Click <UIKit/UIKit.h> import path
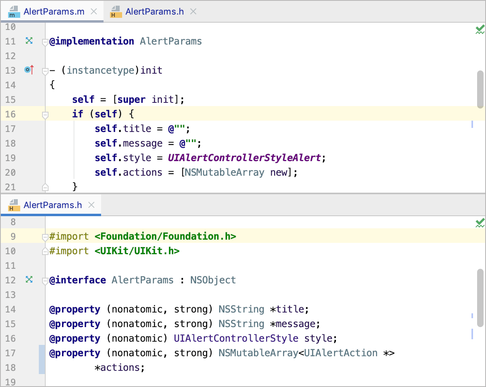 click(137, 251)
